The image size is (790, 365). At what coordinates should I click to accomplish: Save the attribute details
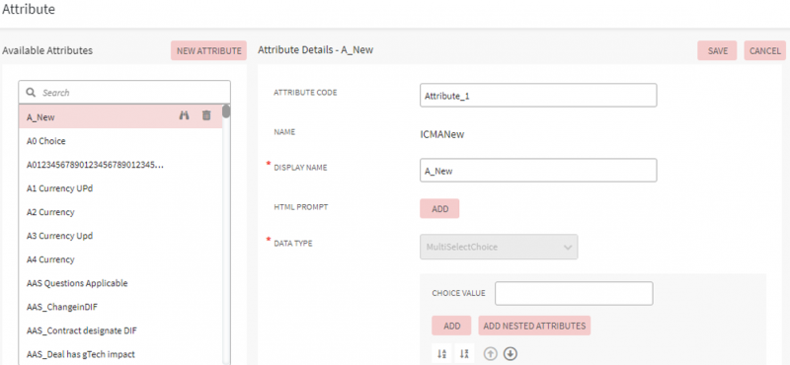click(x=718, y=51)
